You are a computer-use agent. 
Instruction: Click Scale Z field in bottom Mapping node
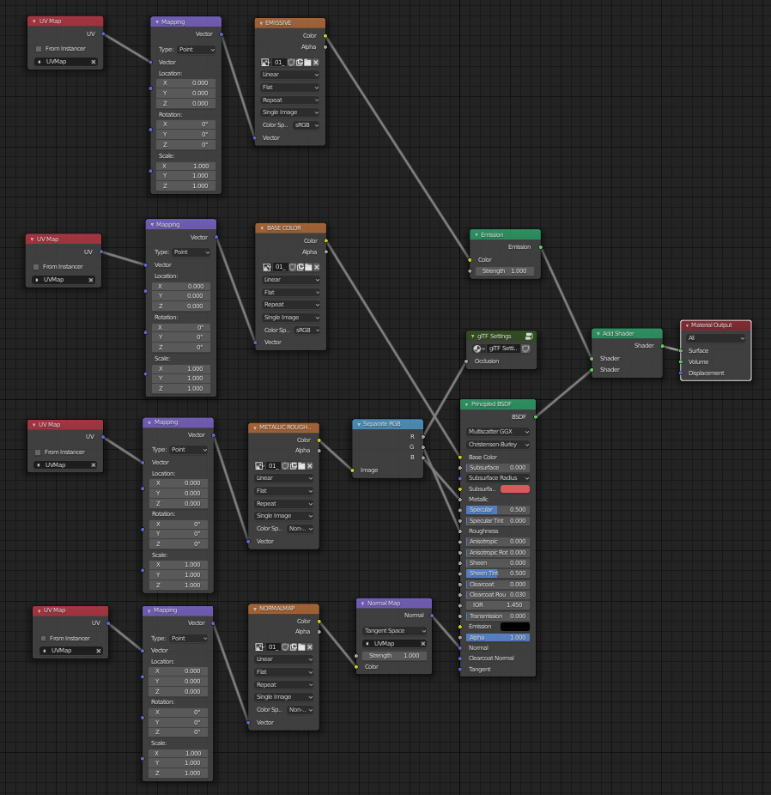point(179,774)
